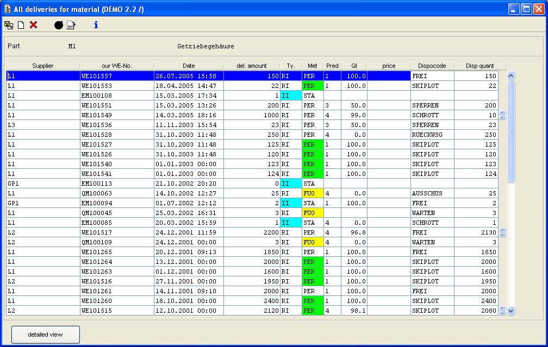This screenshot has width=548, height=347.
Task: Click the 'Ty.' column header
Action: click(x=291, y=66)
